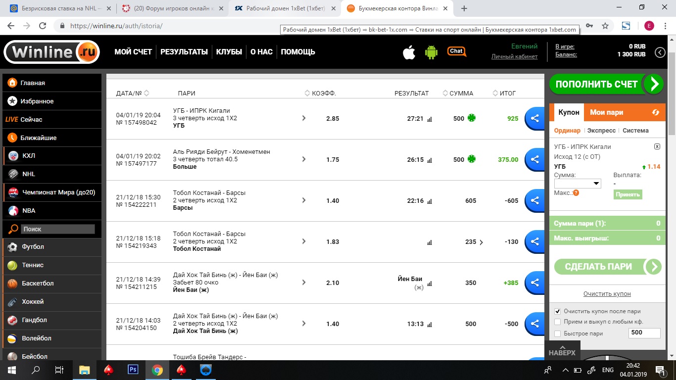676x380 pixels.
Task: Share bet № 154211215
Action: [534, 283]
